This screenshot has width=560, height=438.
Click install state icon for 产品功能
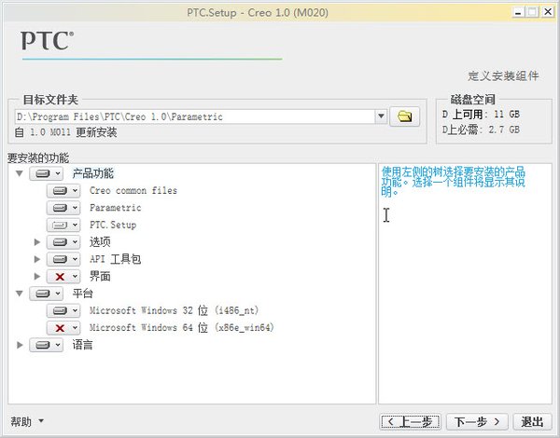[43, 173]
